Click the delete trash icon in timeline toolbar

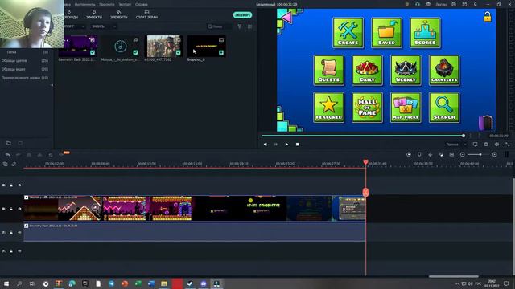click(29, 155)
